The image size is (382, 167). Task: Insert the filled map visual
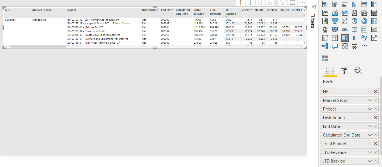click(x=335, y=29)
